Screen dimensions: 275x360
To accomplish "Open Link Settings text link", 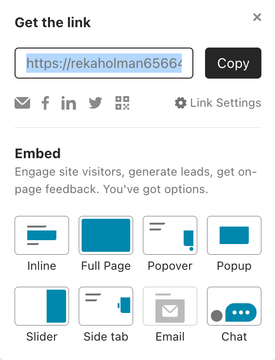I will coord(225,103).
